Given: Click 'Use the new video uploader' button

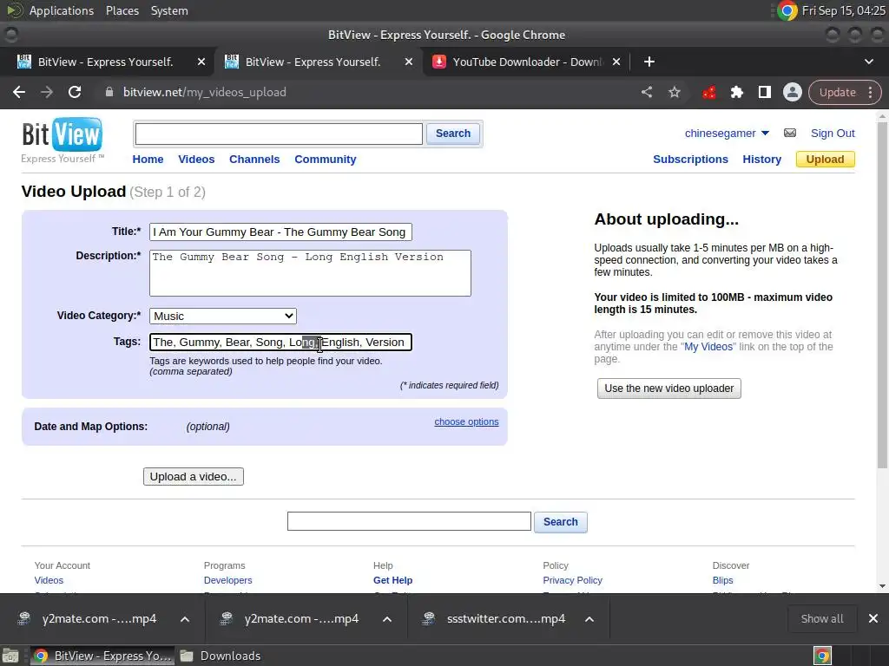Looking at the screenshot, I should (669, 388).
